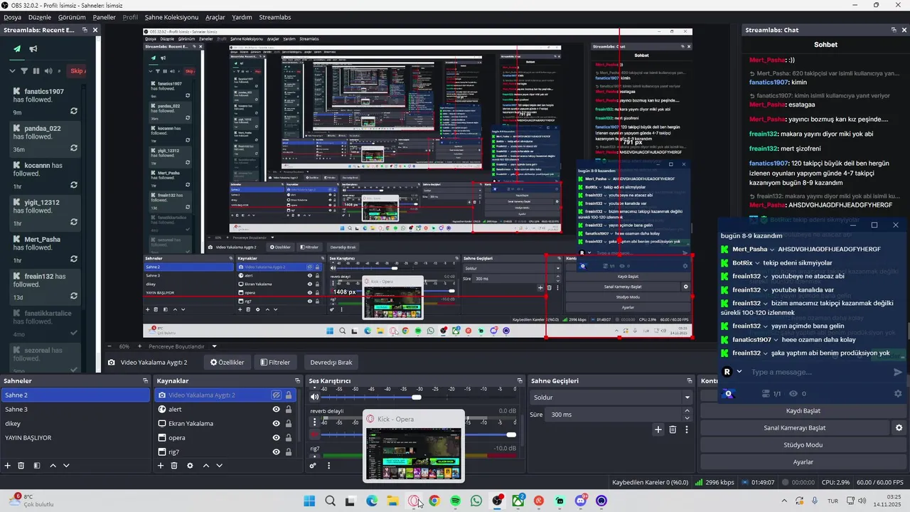
Task: Enable Stüdyo Modu
Action: coord(803,445)
